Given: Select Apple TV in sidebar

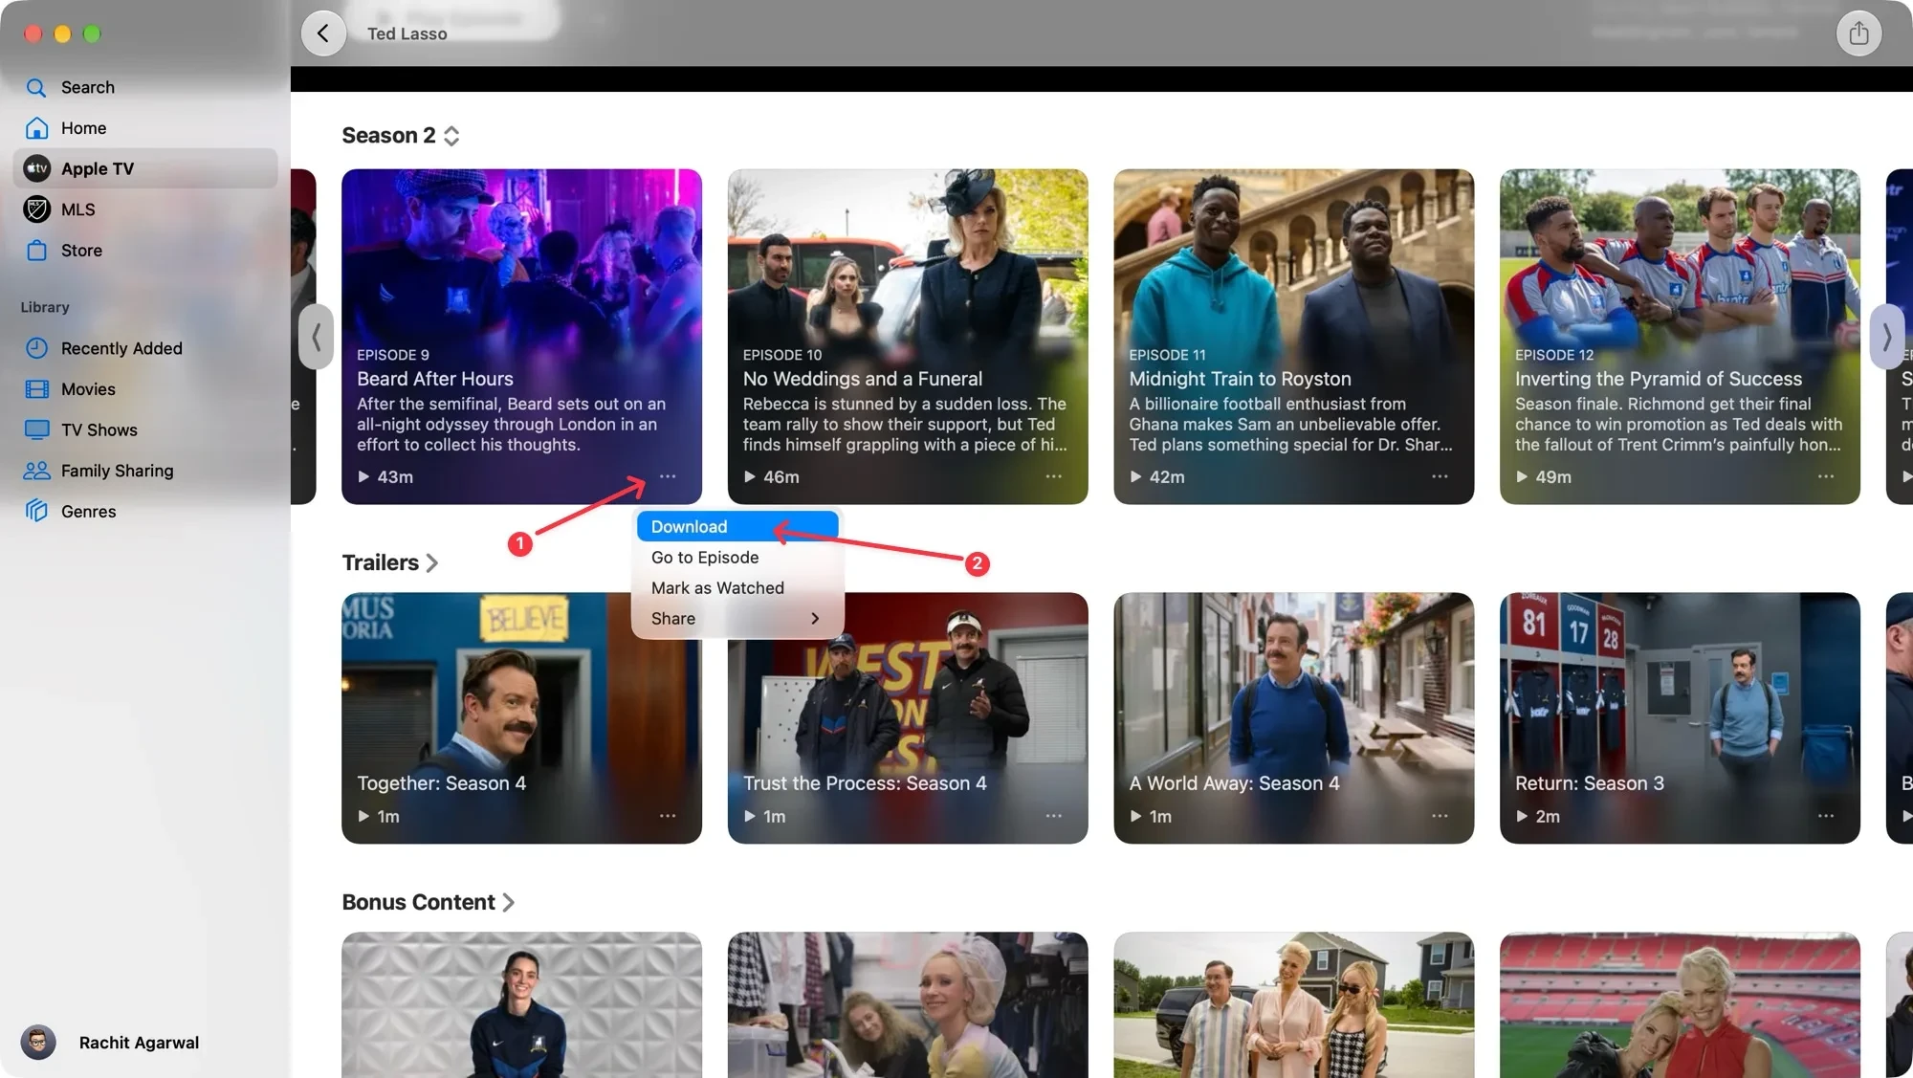Looking at the screenshot, I should [x=145, y=168].
